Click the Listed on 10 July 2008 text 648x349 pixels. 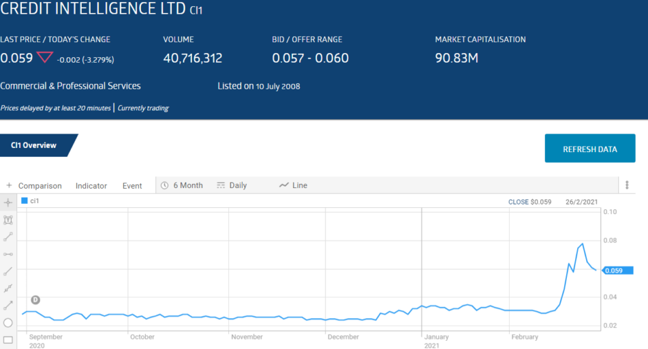click(x=259, y=86)
